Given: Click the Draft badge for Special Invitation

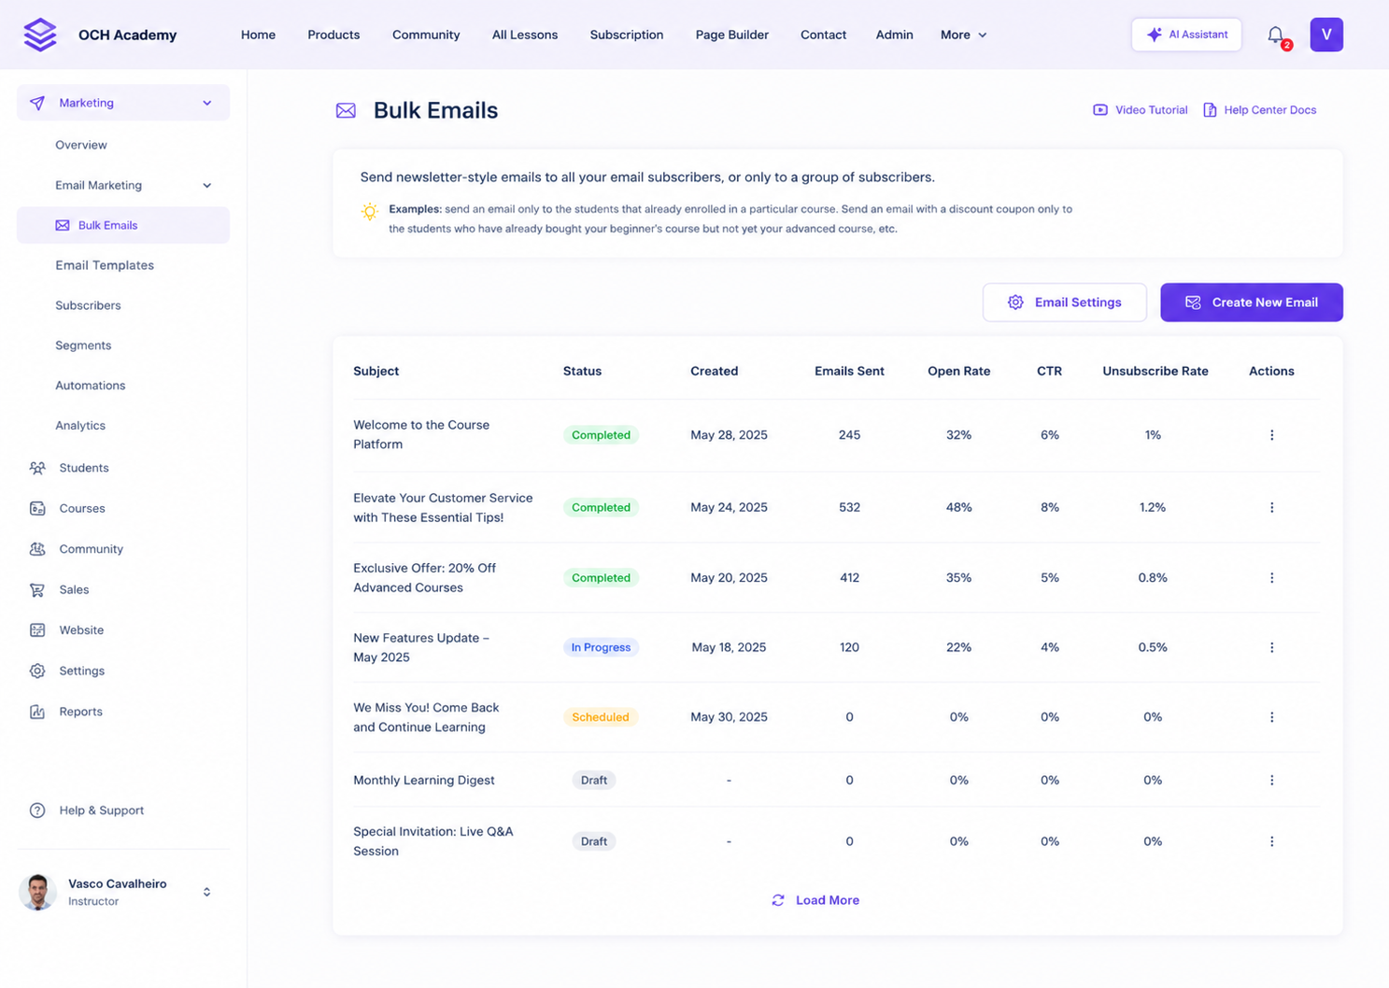Looking at the screenshot, I should click(594, 841).
